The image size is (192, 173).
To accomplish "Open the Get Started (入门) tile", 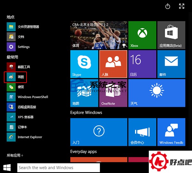I will (x=99, y=132).
